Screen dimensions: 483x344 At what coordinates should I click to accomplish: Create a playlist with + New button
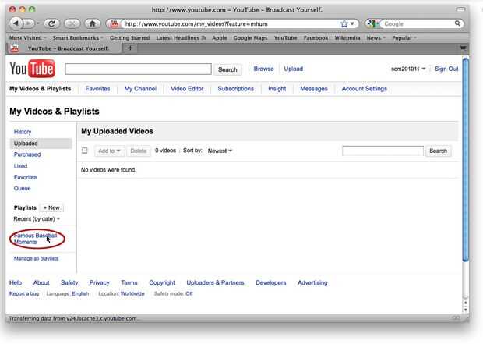[51, 208]
